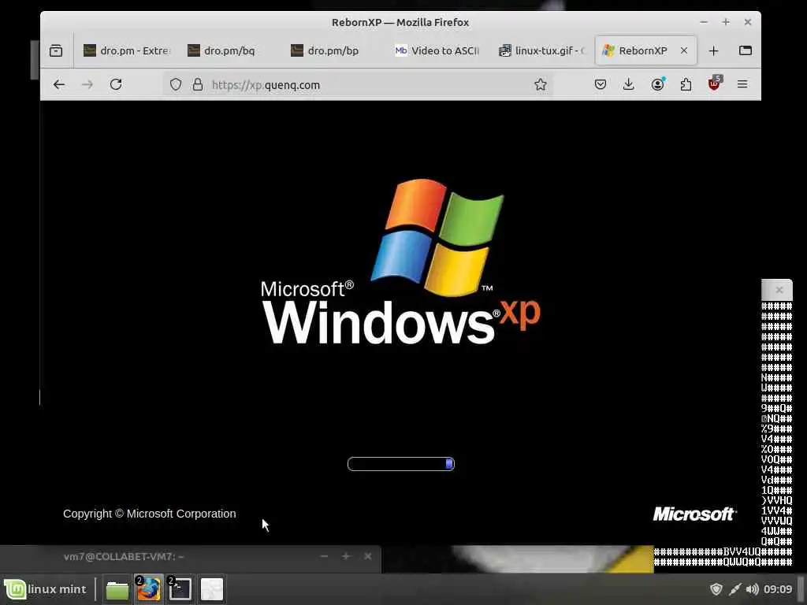The width and height of the screenshot is (807, 605).
Task: Click the Windows XP flag logo
Action: (x=437, y=237)
